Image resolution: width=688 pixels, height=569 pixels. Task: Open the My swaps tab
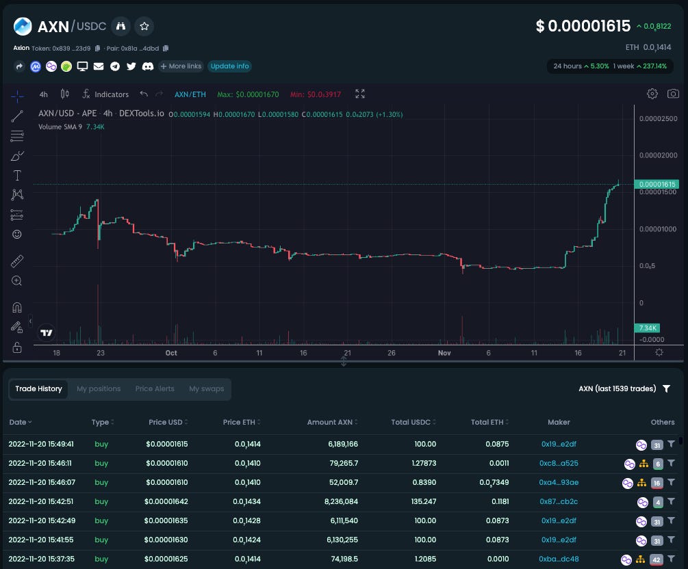206,389
